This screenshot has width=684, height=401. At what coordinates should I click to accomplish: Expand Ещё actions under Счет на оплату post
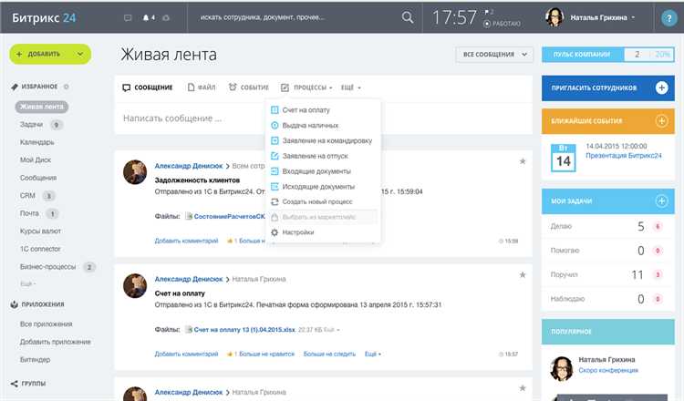[373, 354]
